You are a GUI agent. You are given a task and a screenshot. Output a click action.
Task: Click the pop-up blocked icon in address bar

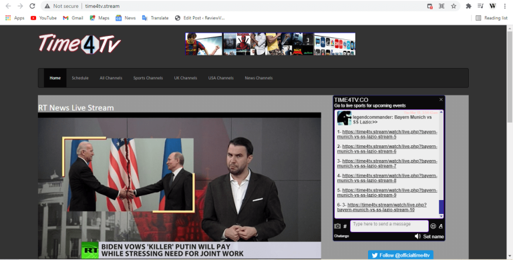[430, 6]
